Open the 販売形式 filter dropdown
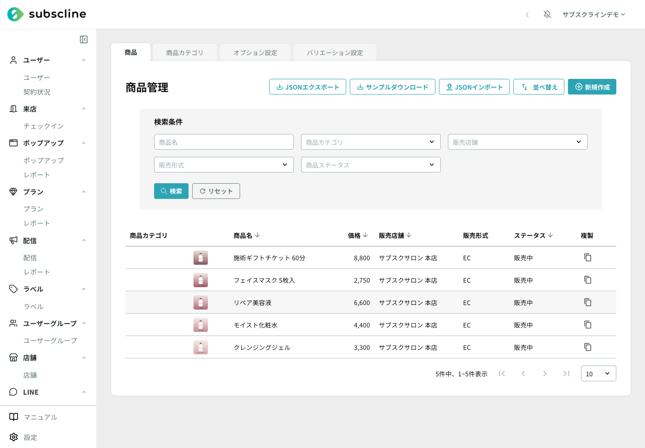Screen dimensions: 645x448 [224, 165]
